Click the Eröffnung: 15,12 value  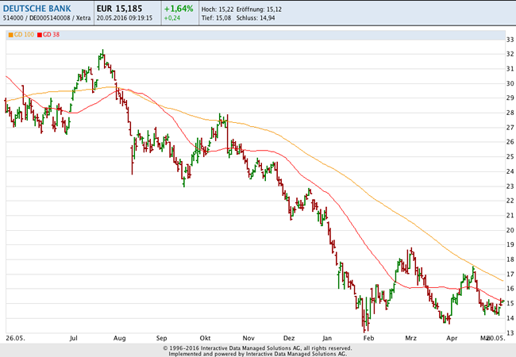click(259, 10)
